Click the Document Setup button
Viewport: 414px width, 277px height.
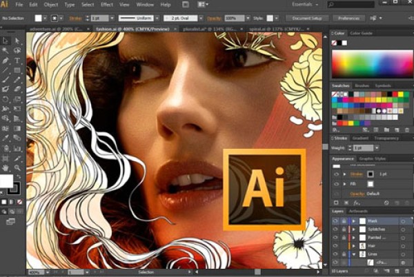(x=307, y=18)
